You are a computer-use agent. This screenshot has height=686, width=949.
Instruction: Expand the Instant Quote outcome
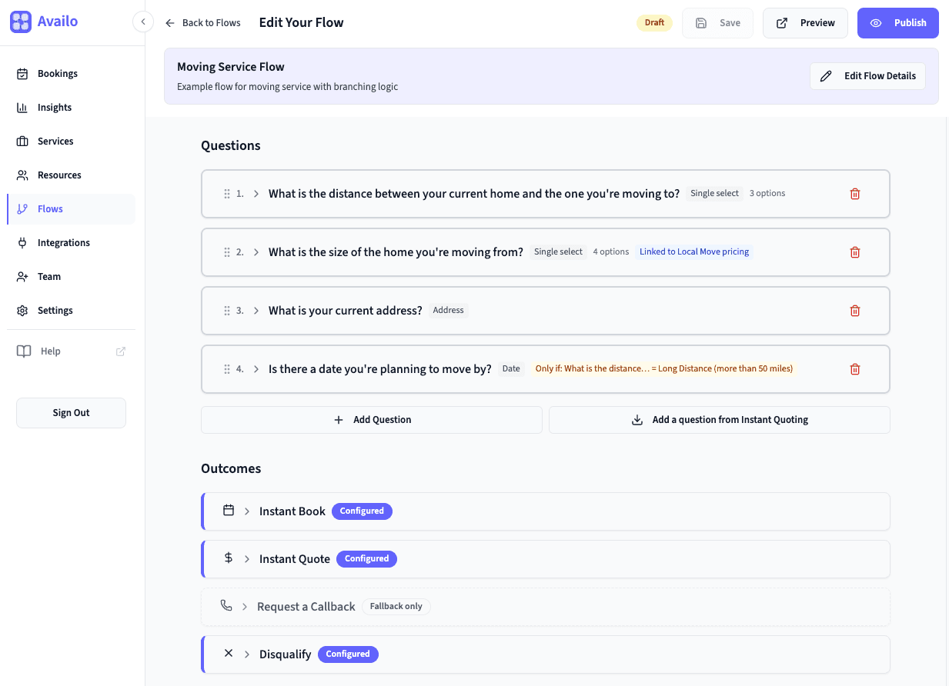(246, 558)
